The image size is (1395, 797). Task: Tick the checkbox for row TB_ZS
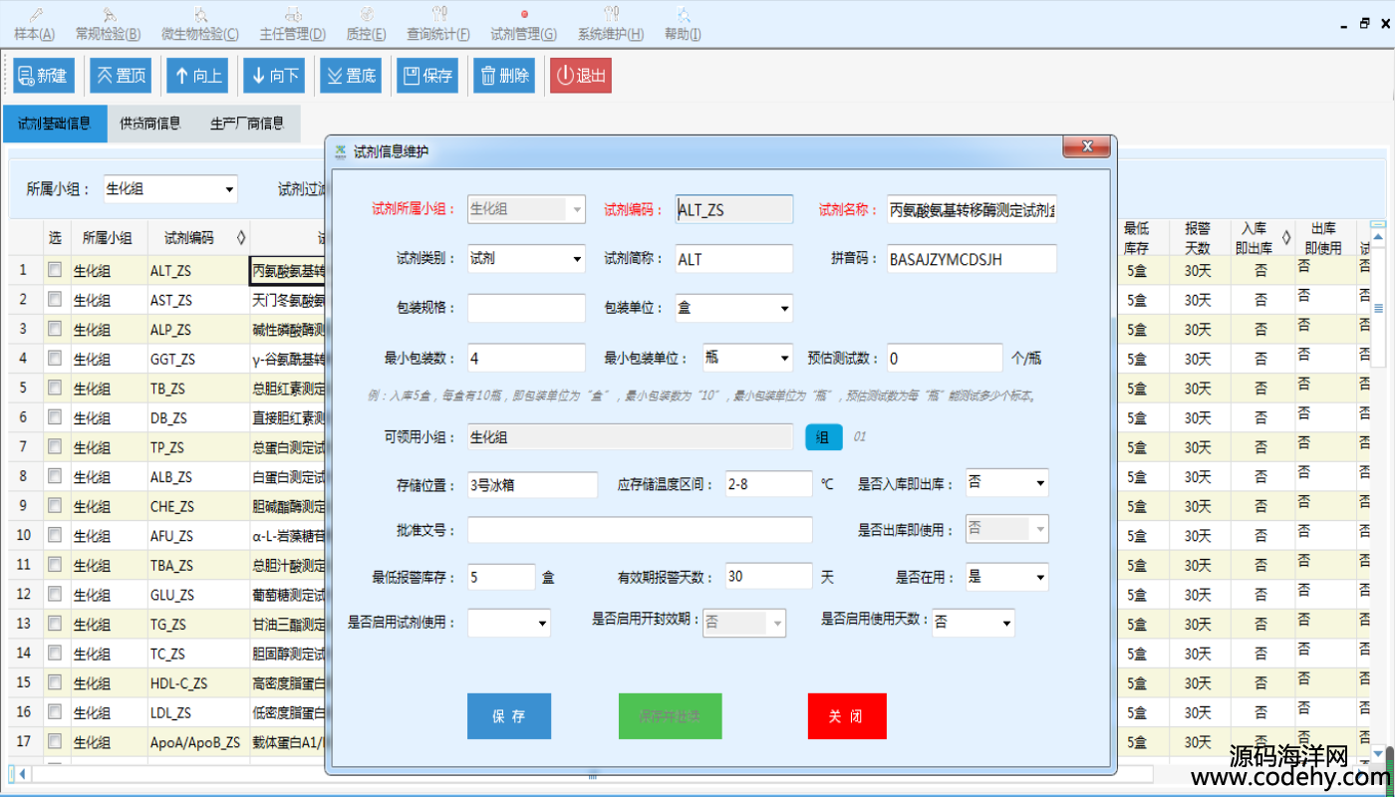click(55, 387)
